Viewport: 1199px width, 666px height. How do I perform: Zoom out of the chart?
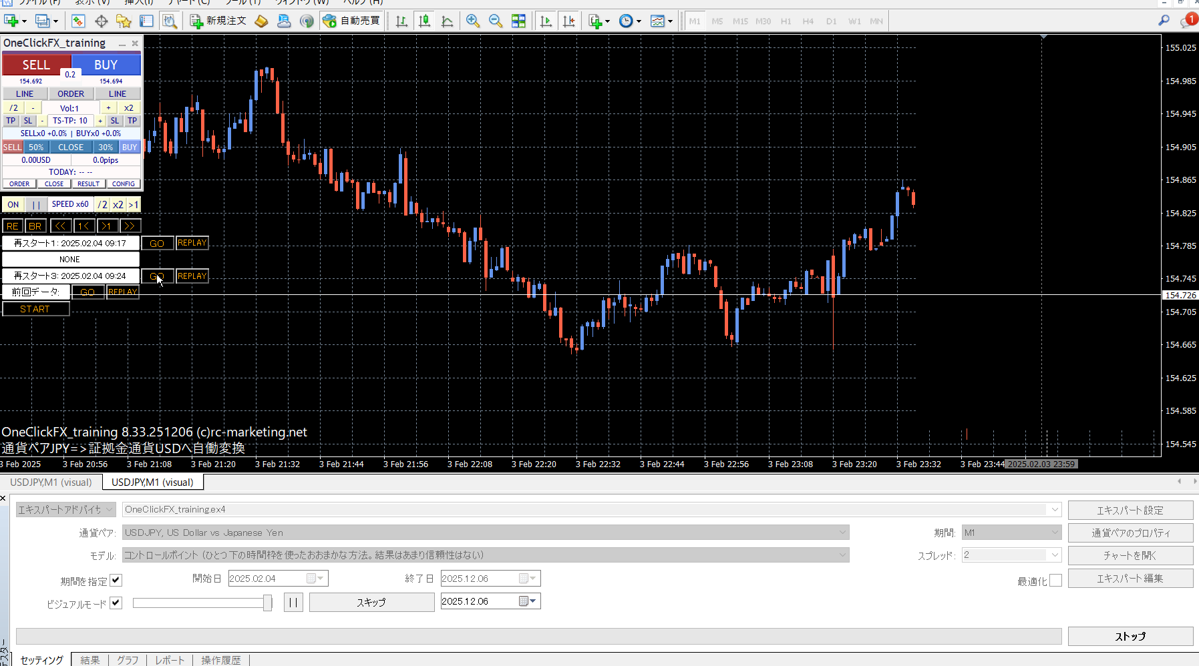[496, 21]
